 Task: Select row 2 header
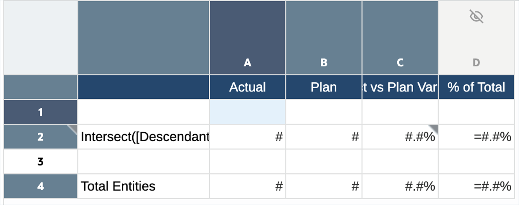click(x=40, y=137)
